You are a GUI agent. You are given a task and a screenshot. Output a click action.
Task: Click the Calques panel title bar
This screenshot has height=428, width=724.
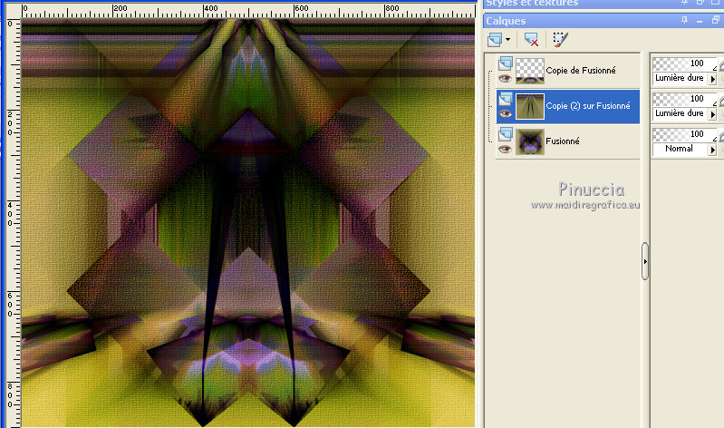[x=603, y=21]
